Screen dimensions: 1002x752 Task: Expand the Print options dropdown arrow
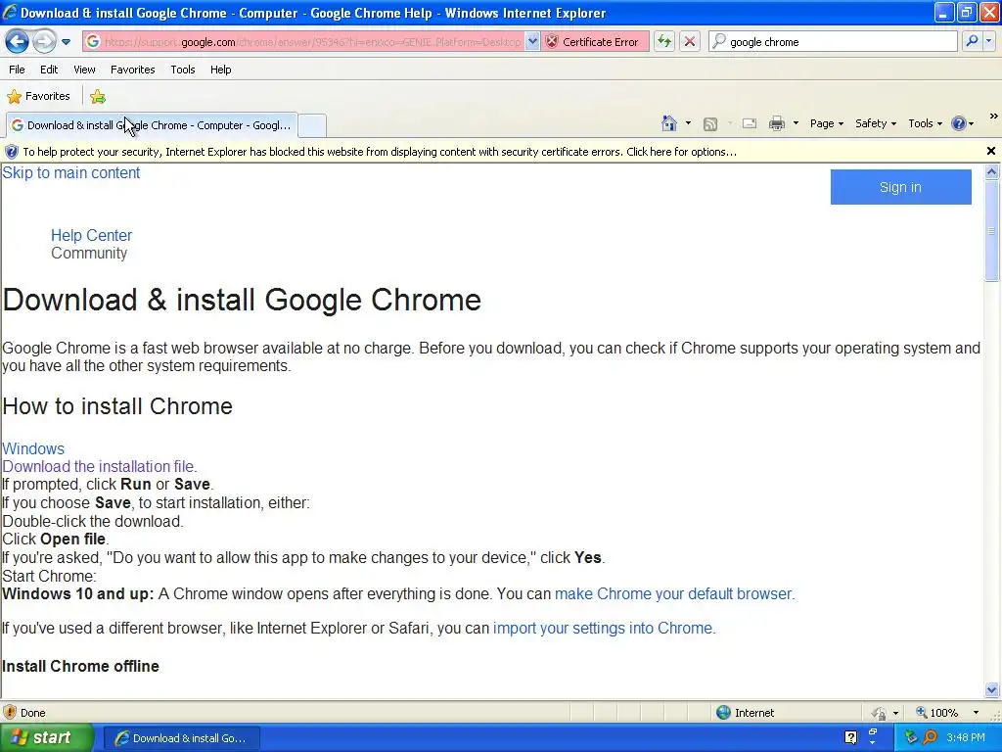796,123
